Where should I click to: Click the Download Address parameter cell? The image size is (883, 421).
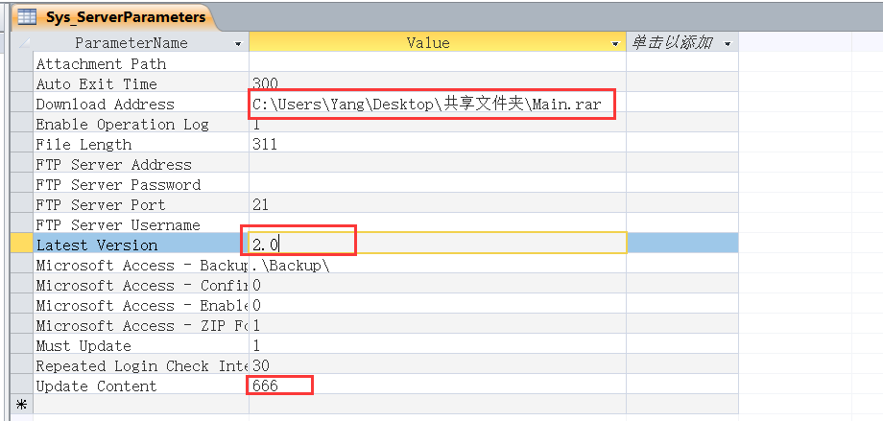141,105
